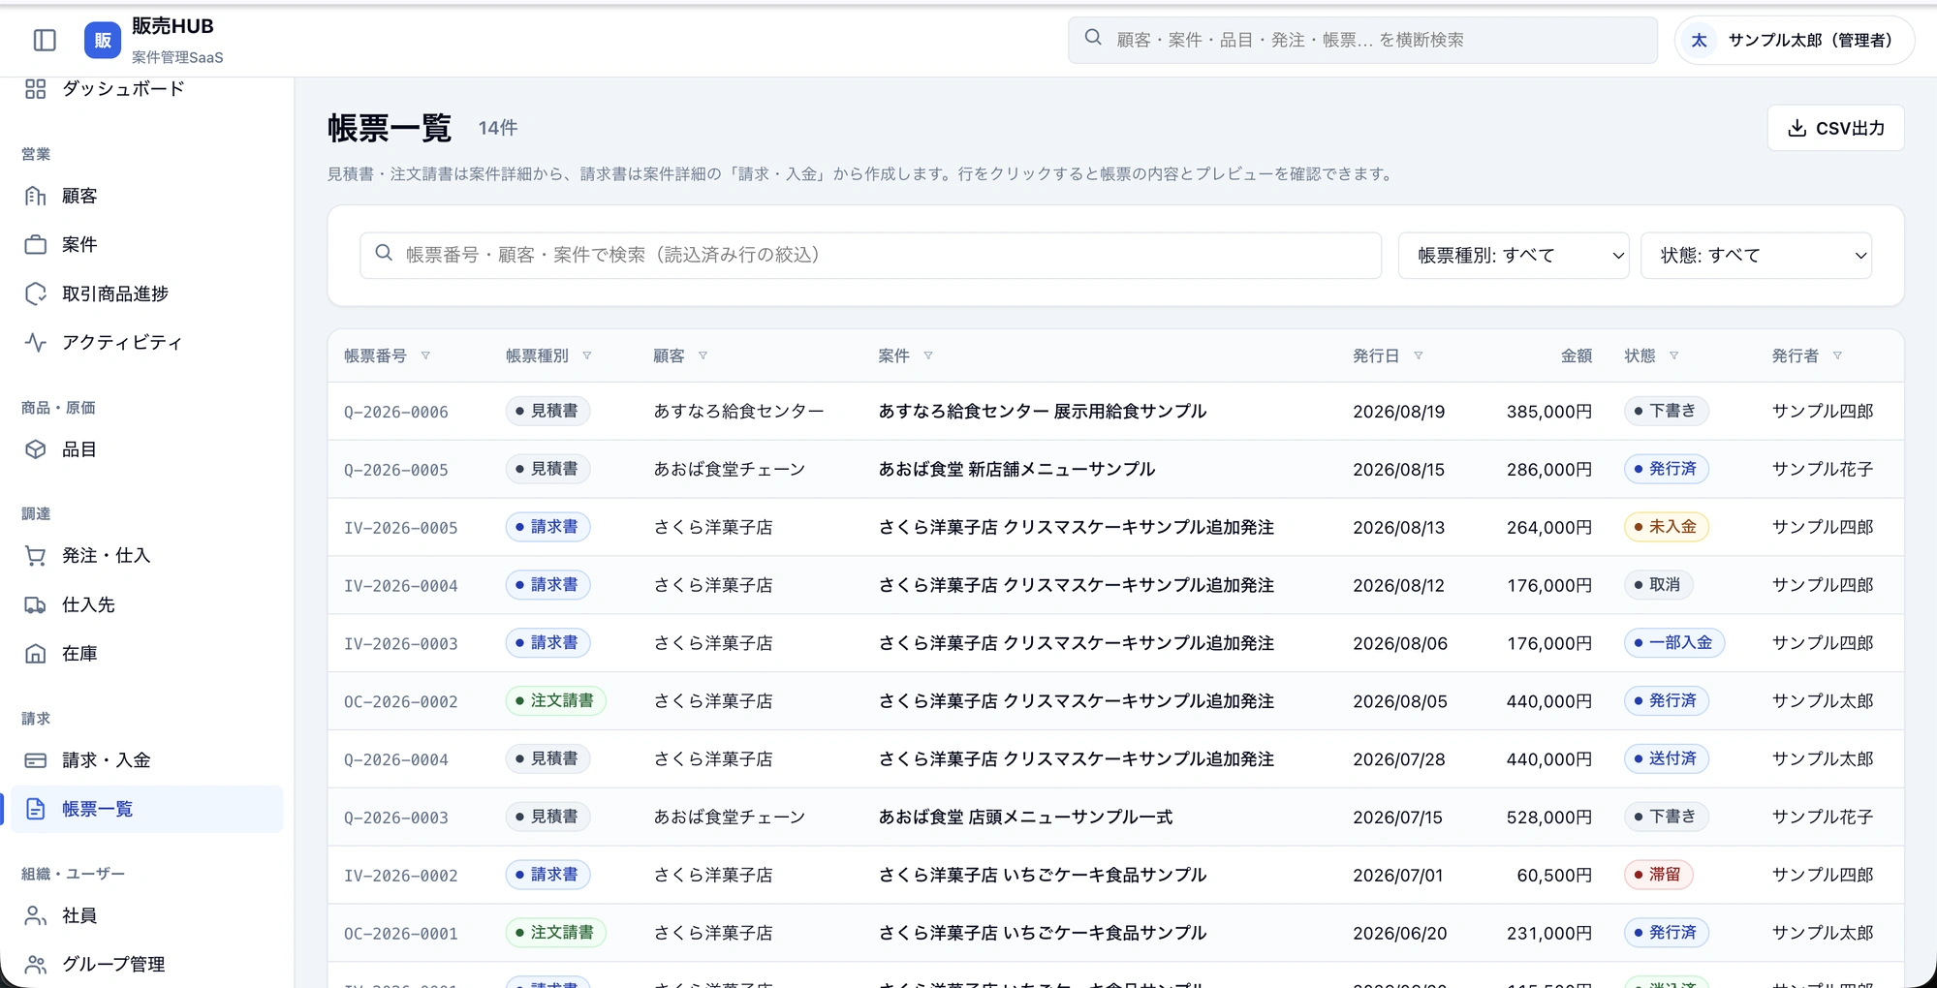Open 仕入先 in the sidebar

146,604
